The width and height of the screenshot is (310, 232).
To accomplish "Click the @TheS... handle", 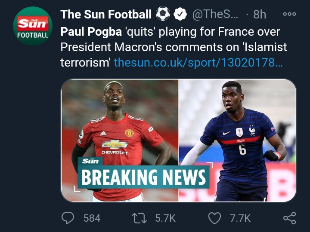I will pos(214,14).
